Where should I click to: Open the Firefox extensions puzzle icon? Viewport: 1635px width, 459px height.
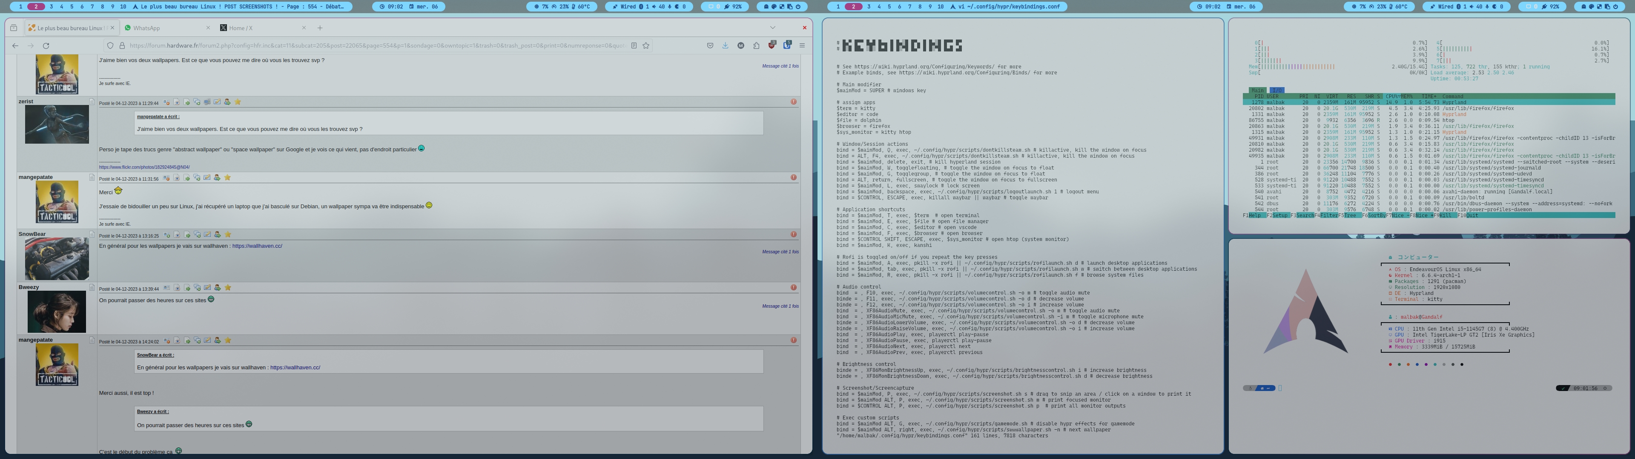coord(756,45)
